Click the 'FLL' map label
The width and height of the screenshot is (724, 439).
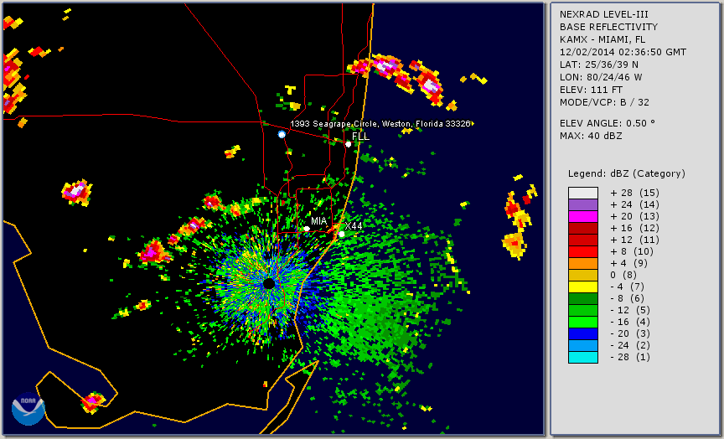tap(360, 137)
